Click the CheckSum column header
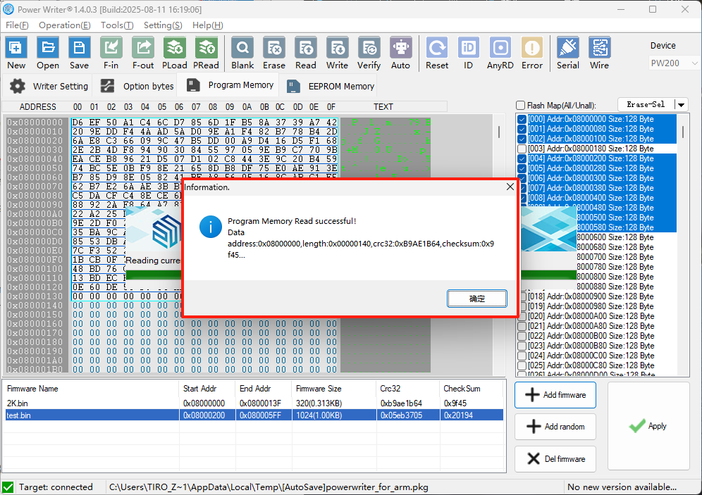The height and width of the screenshot is (495, 702). pos(472,389)
